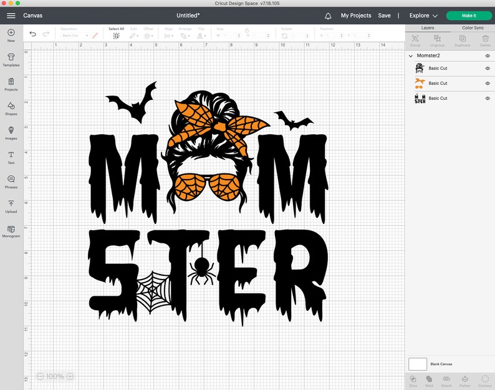
Task: Redo the last action
Action: [46, 34]
